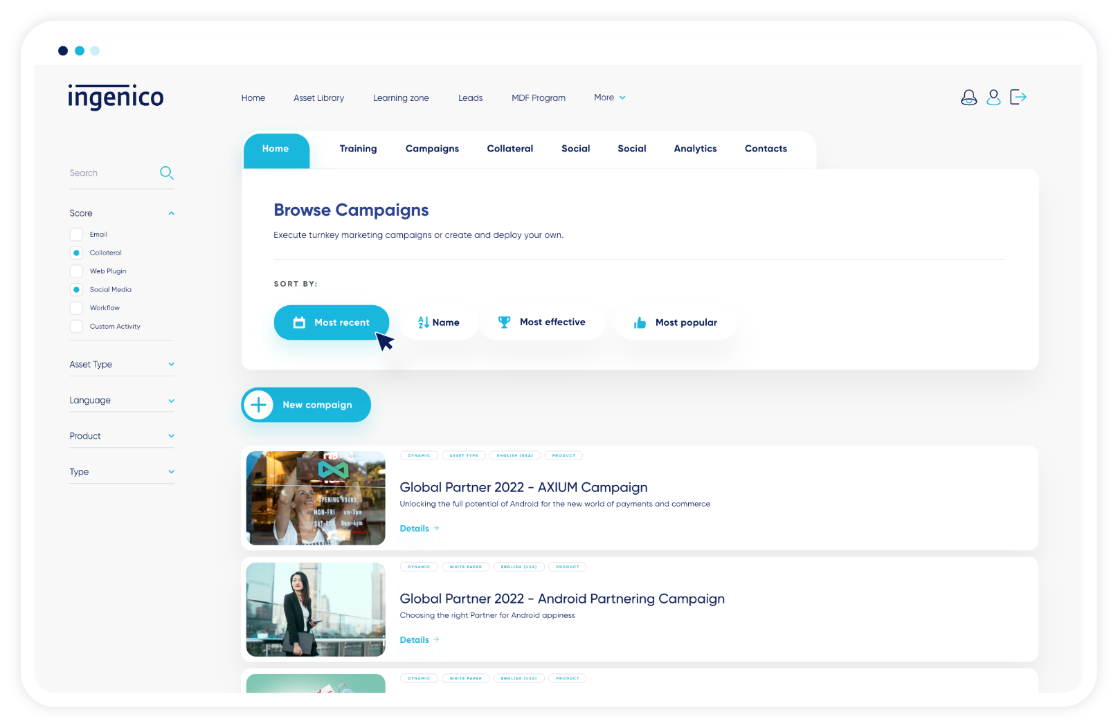Image resolution: width=1118 pixels, height=728 pixels.
Task: Click the trophy icon for Most effective
Action: tap(504, 322)
